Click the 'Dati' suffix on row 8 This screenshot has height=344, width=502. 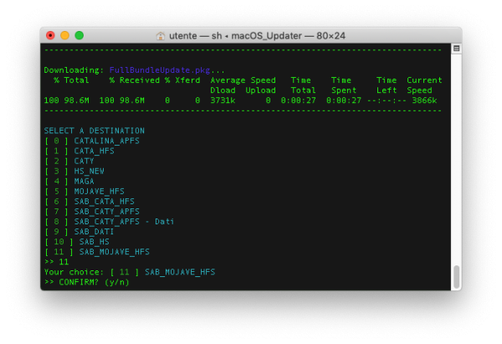coord(165,222)
